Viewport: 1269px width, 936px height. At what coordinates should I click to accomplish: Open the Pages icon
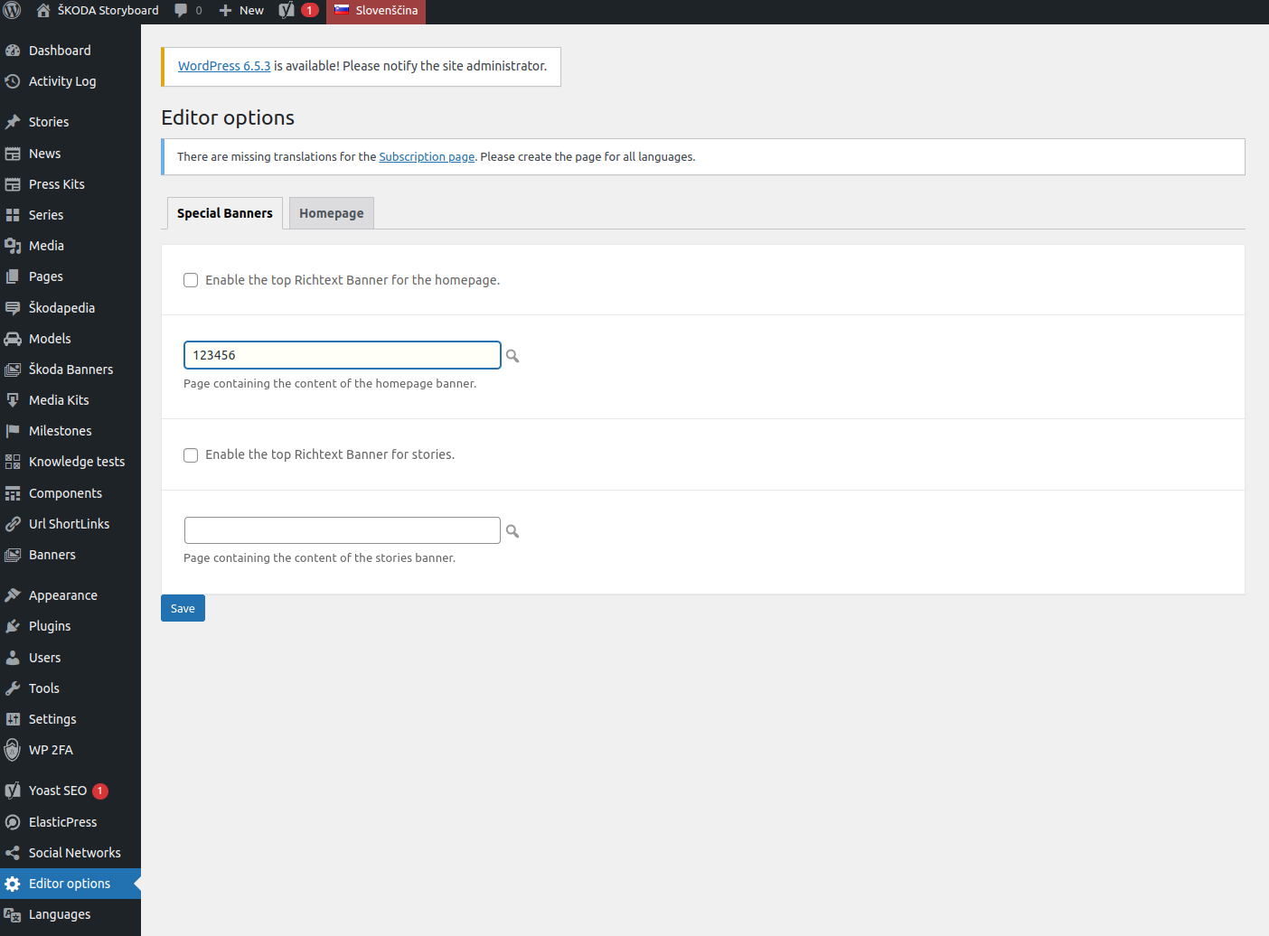[13, 276]
